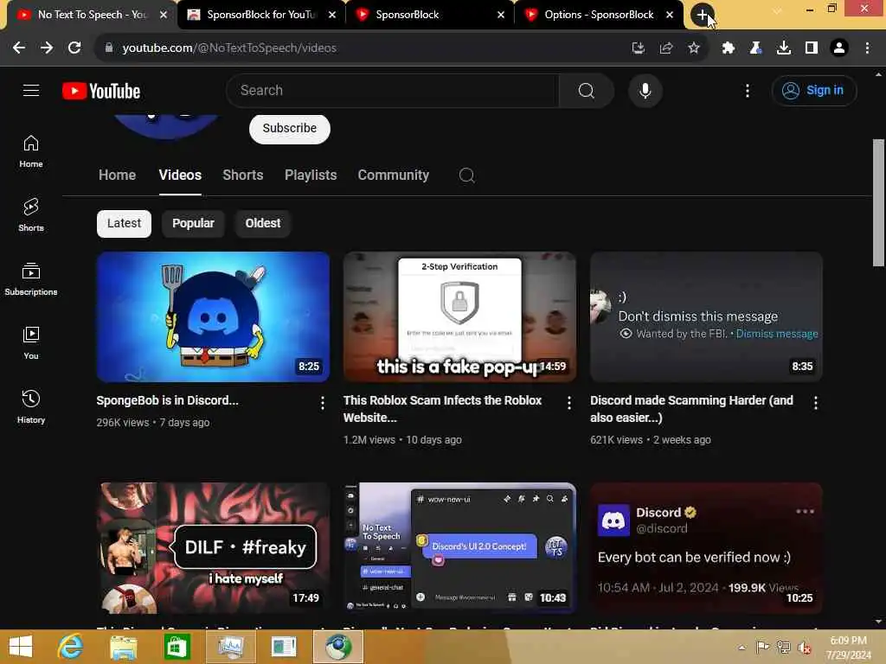Open Don't dismiss this message thumbnail
The width and height of the screenshot is (886, 664).
tap(706, 316)
